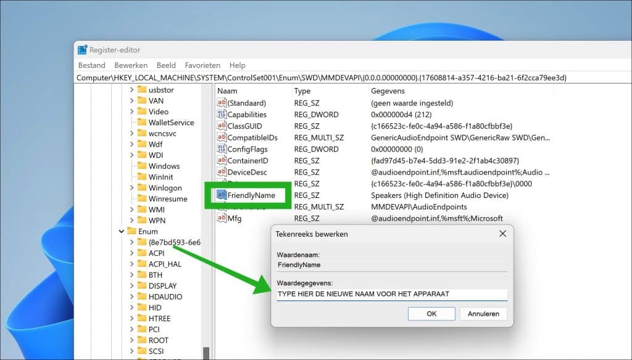
Task: Click 'MMDEVAPI\AudioEndpoints' data cell
Action: coord(419,207)
